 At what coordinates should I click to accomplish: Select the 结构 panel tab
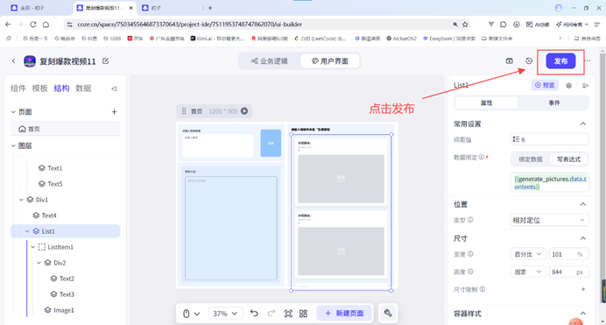pyautogui.click(x=61, y=88)
